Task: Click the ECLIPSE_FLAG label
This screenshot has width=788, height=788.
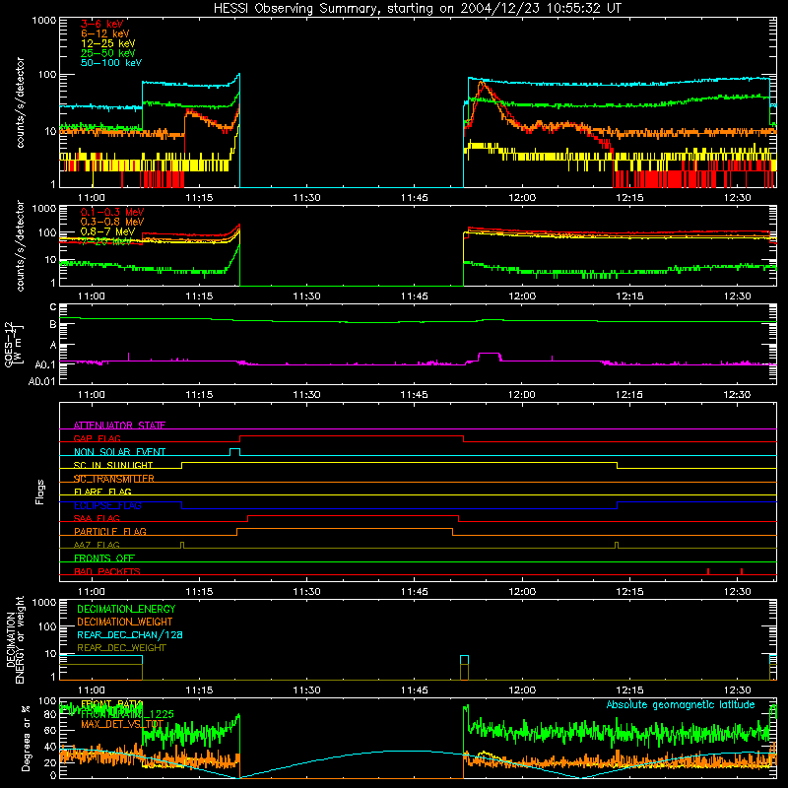Action: coord(107,505)
